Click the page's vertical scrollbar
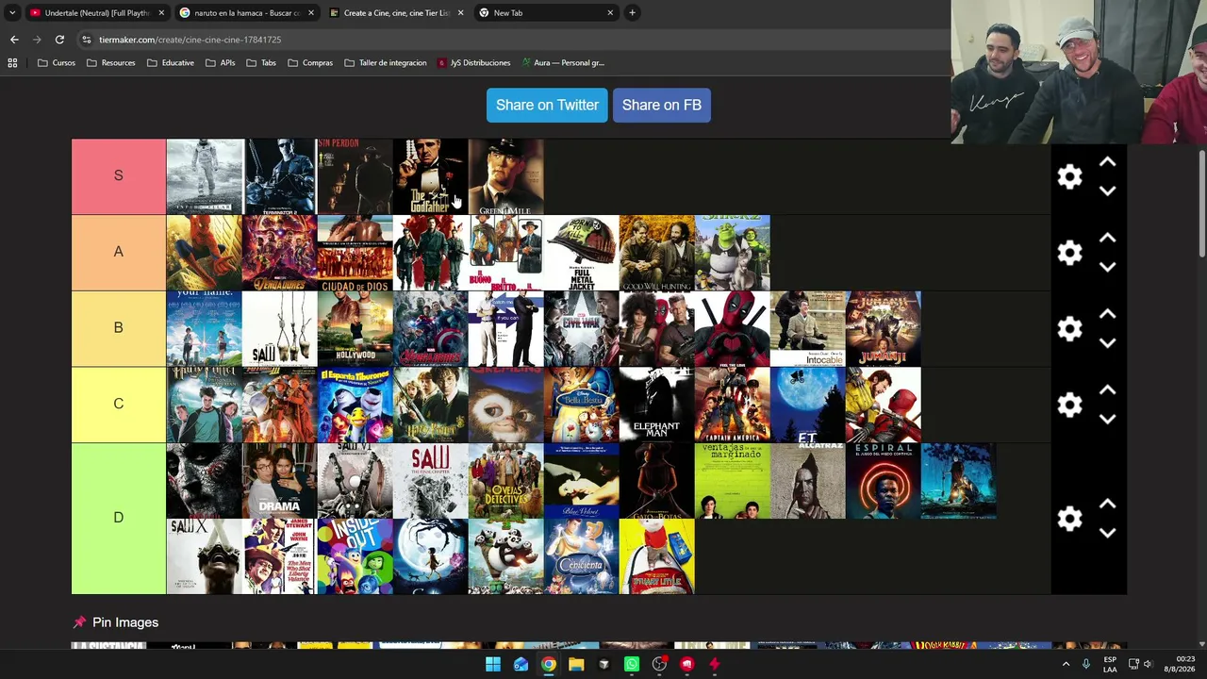The height and width of the screenshot is (679, 1207). pos(1201,203)
